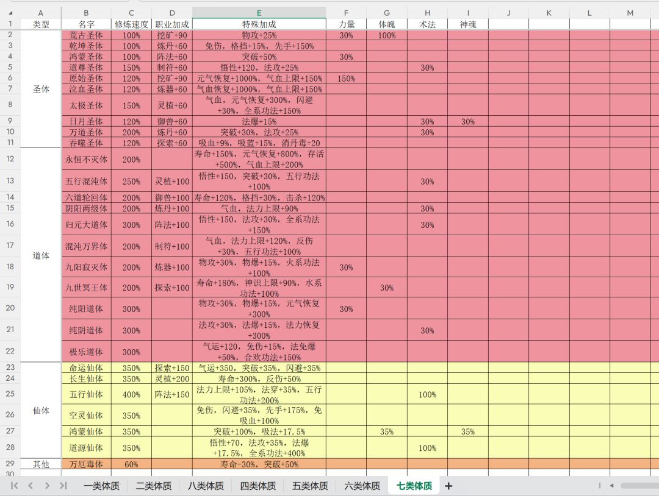Click the 五行混沌体 name cell

point(86,181)
